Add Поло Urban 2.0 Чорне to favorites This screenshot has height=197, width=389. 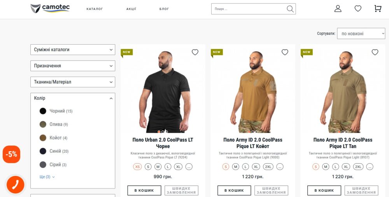[195, 52]
